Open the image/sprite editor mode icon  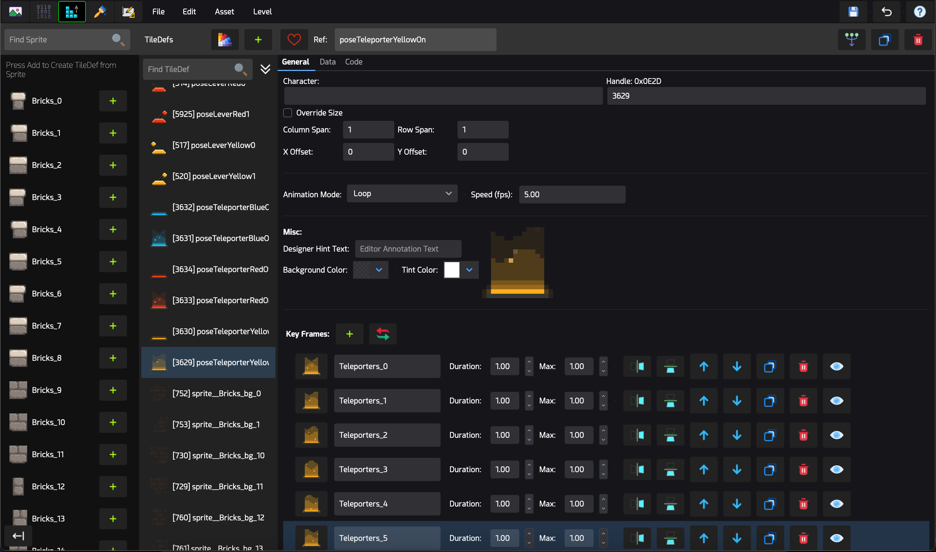pyautogui.click(x=15, y=12)
